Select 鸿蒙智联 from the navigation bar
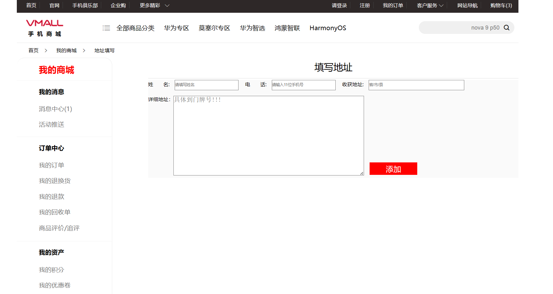The height and width of the screenshot is (294, 553). pyautogui.click(x=287, y=28)
